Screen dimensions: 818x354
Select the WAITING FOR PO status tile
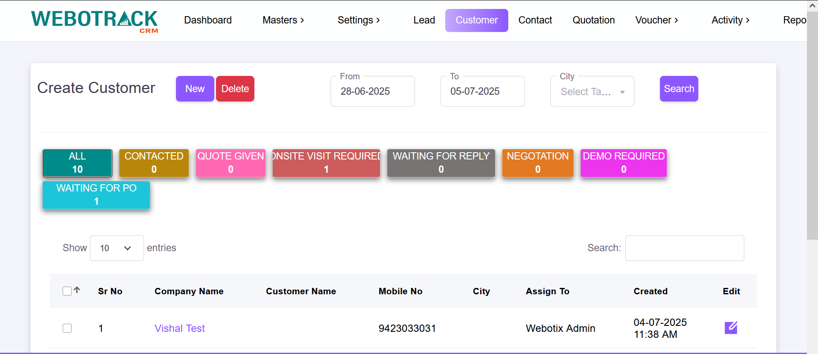pyautogui.click(x=96, y=195)
